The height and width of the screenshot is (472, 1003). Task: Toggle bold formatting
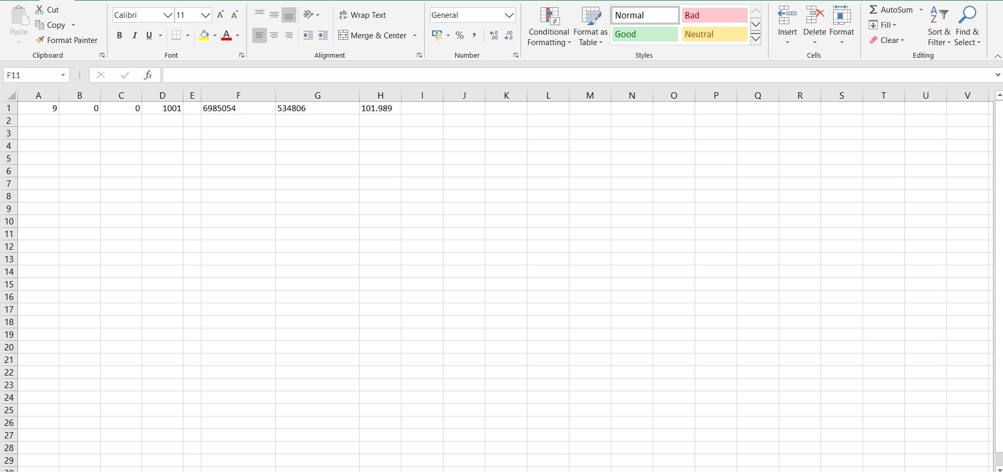coord(119,35)
